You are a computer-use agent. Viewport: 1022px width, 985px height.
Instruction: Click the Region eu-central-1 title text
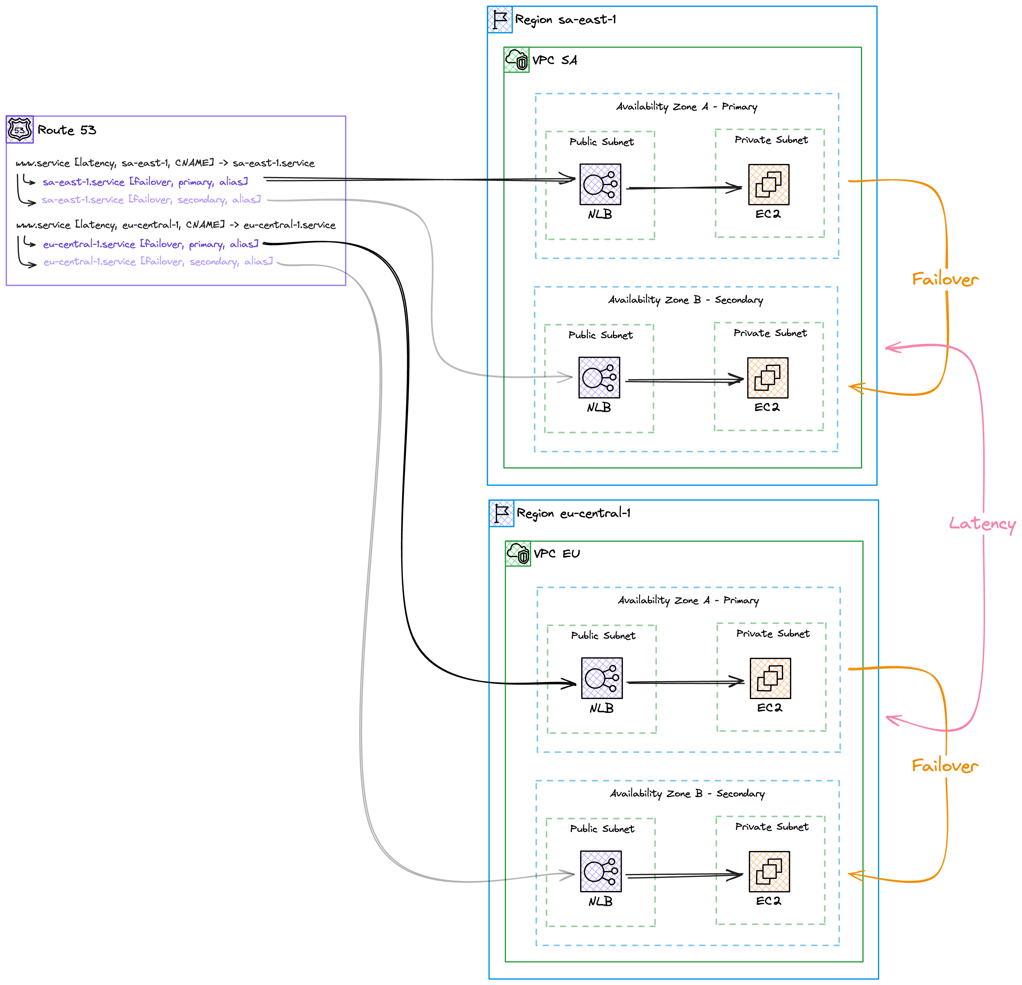pos(574,513)
